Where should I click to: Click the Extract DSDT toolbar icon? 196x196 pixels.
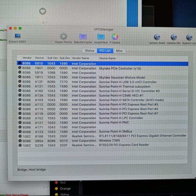(x=18, y=36)
